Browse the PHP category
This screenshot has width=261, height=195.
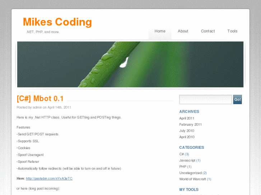pos(183,167)
